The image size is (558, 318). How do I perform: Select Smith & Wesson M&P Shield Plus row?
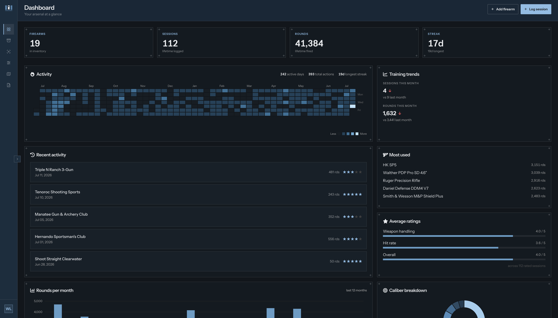(464, 196)
